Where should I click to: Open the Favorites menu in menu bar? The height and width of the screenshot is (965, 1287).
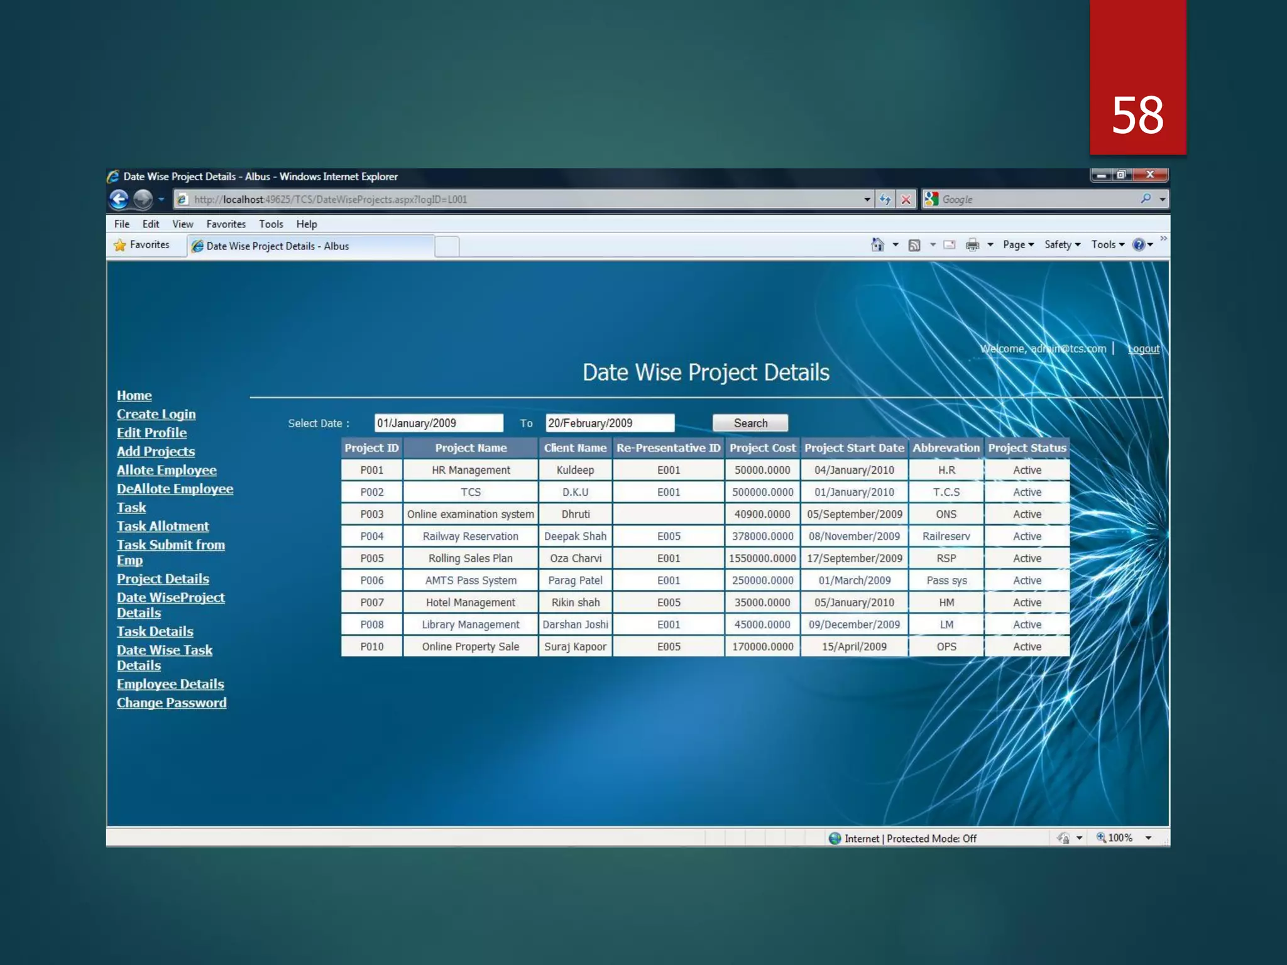226,224
